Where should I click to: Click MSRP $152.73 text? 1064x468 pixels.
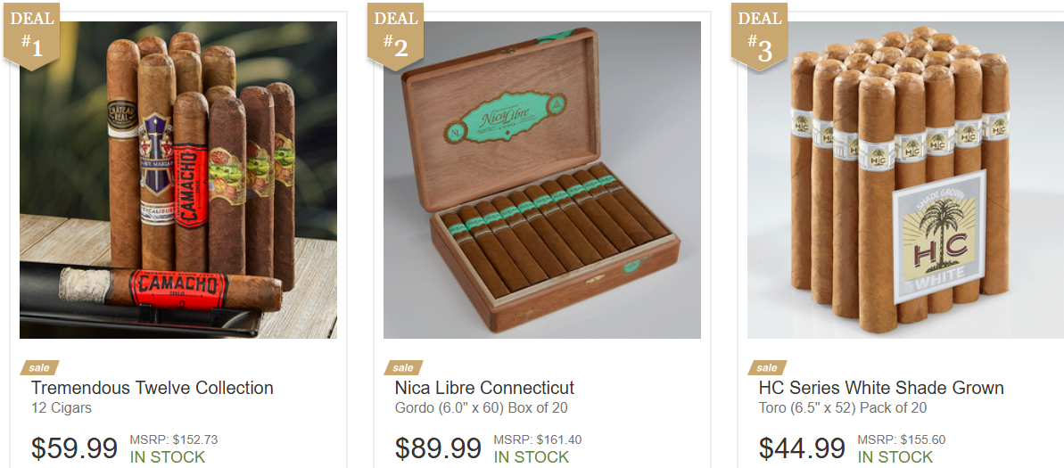pos(174,439)
